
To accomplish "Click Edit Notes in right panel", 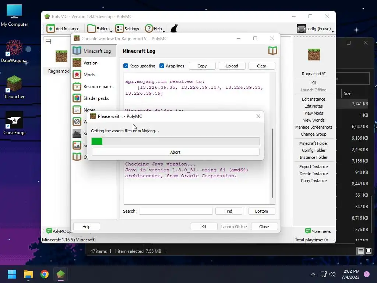I will pos(314,106).
